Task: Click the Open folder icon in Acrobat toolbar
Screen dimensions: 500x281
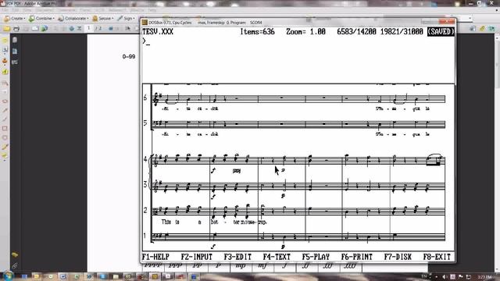Action: point(7,29)
